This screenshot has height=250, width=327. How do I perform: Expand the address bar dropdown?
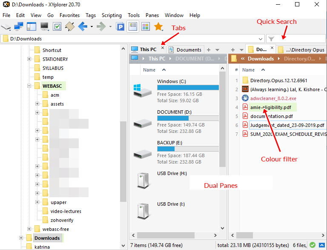pos(260,39)
